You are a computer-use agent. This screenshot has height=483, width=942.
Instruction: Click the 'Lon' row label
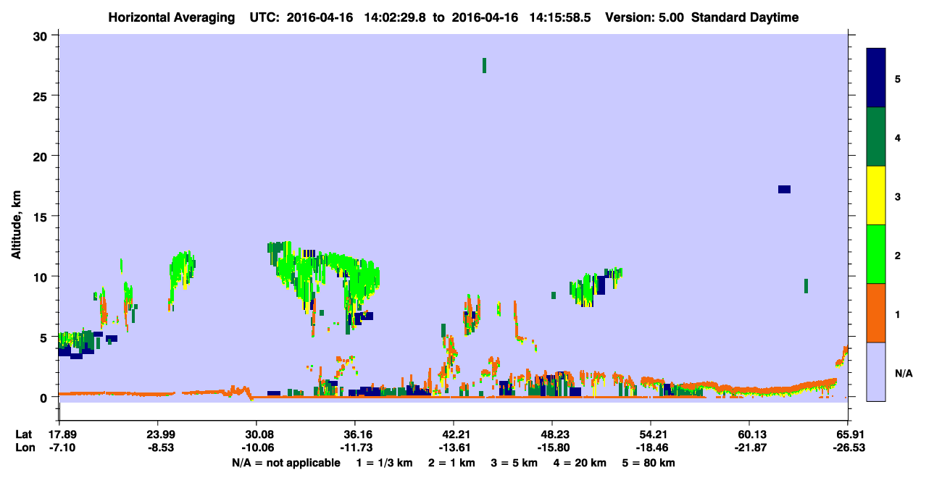pos(24,448)
